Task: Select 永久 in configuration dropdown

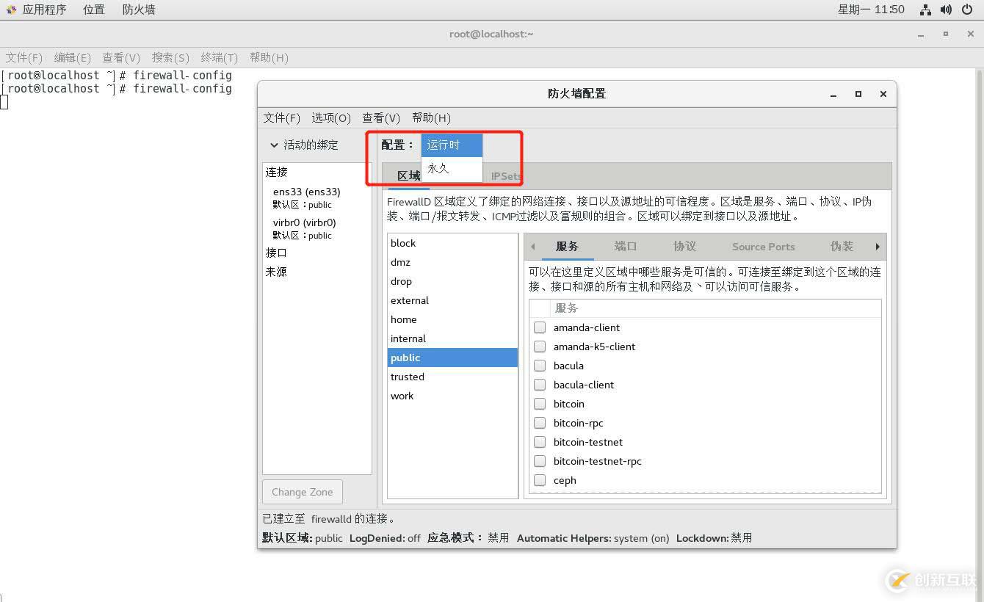Action: point(452,168)
